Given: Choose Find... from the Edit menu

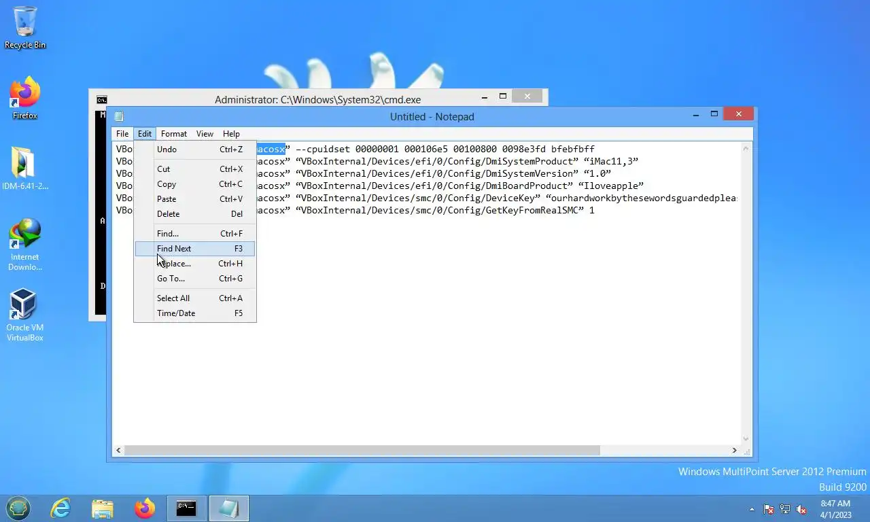Looking at the screenshot, I should tap(195, 234).
